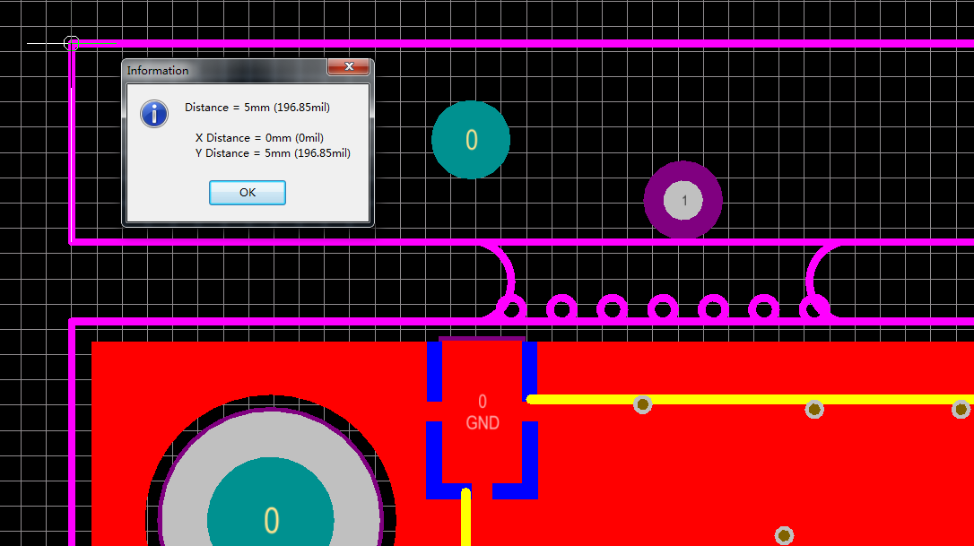Select the vertical yellow track below GND pad
Screen dimensions: 974x546
[x=465, y=522]
